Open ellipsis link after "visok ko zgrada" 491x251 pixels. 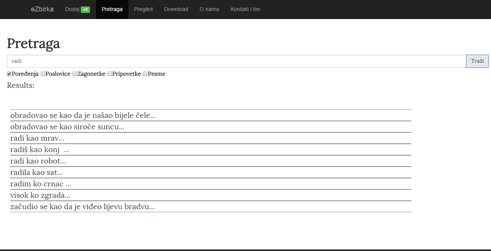[67, 195]
